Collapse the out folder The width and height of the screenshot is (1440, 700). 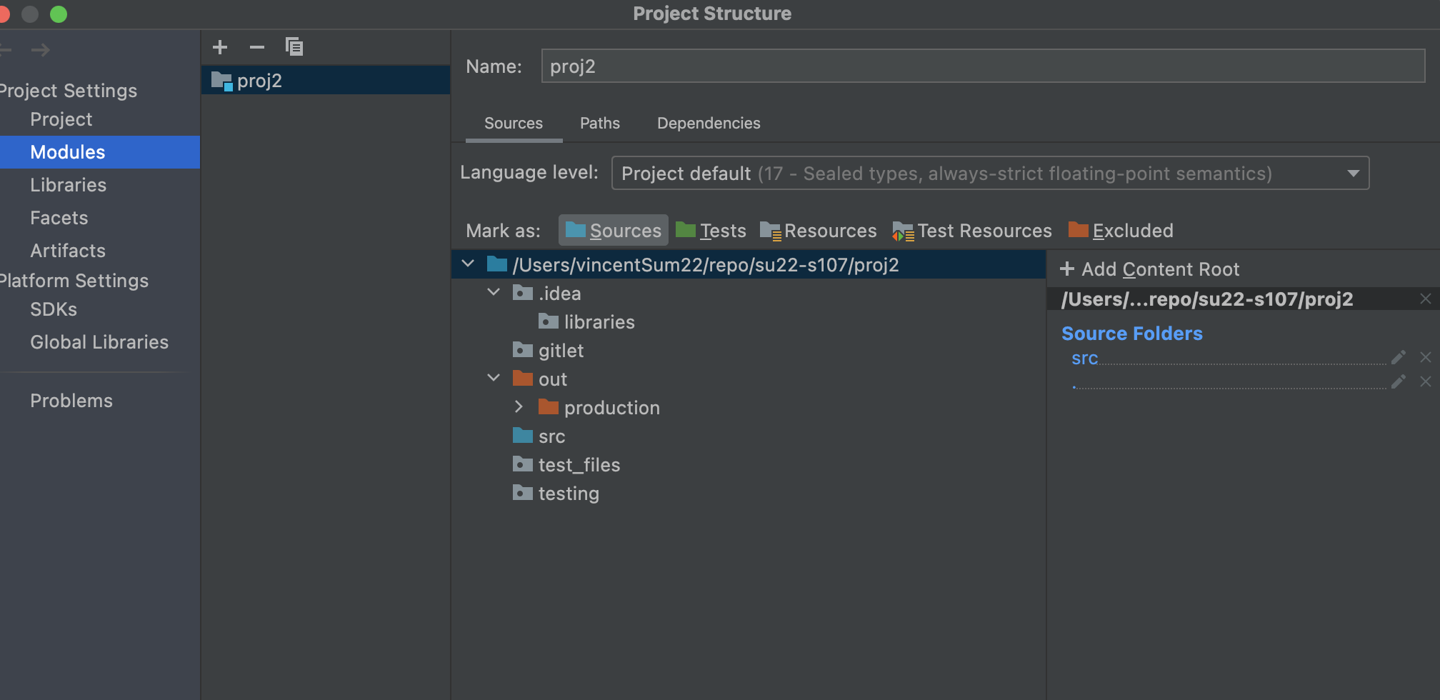click(494, 378)
